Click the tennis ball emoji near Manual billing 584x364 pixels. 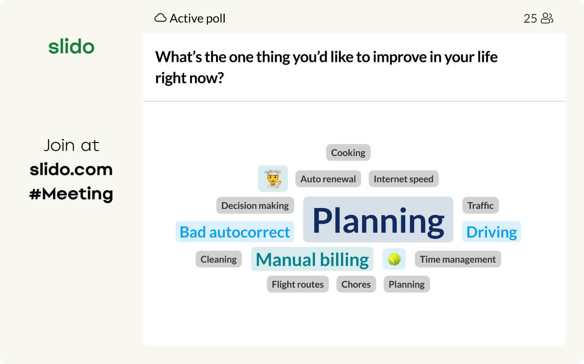(x=394, y=259)
